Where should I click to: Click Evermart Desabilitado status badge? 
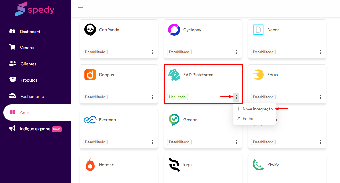coord(95,142)
